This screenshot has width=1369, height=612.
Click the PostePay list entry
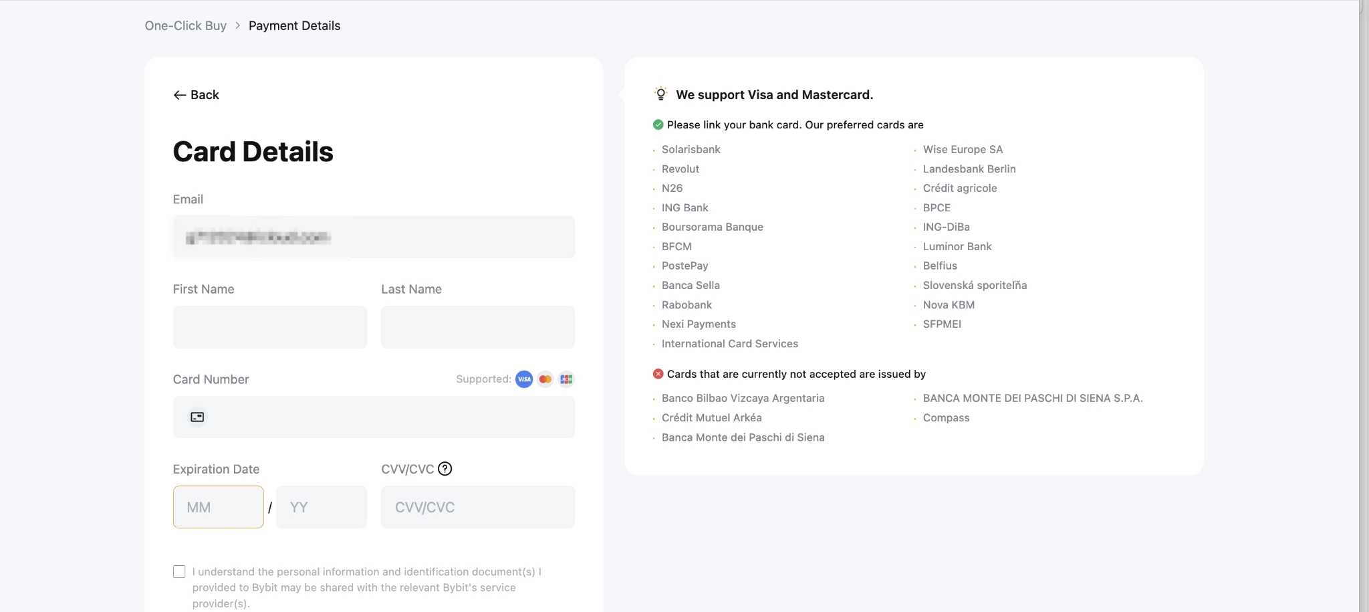pyautogui.click(x=684, y=266)
